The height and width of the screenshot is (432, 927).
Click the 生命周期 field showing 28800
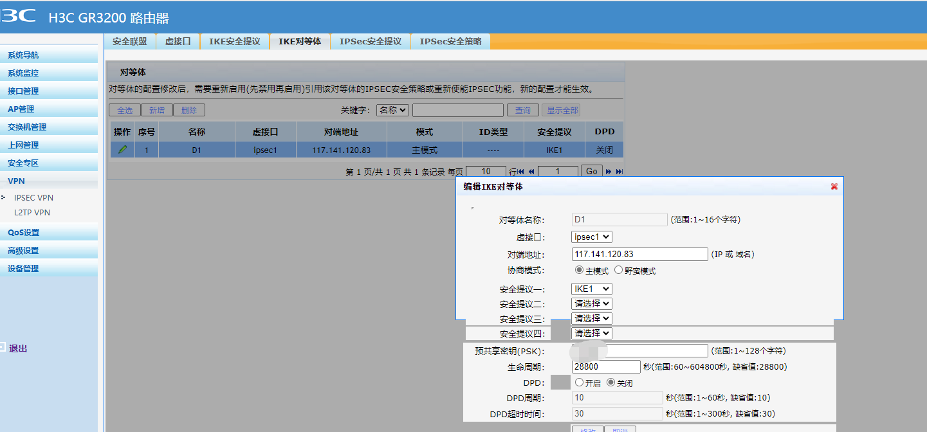pos(606,366)
